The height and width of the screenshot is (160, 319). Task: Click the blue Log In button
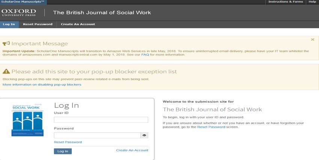click(63, 151)
